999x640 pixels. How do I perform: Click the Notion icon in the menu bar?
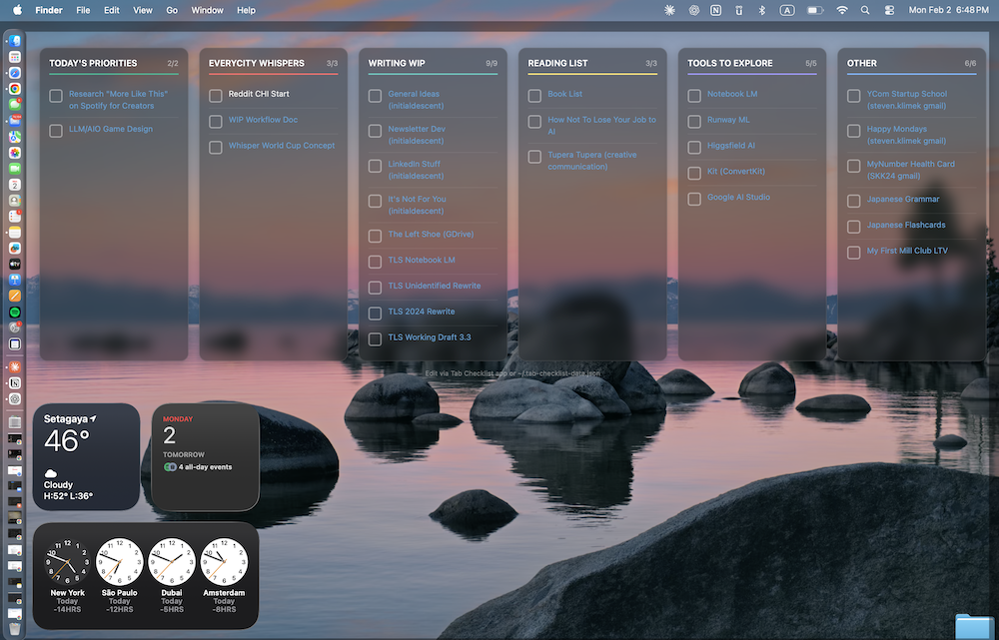click(x=716, y=10)
